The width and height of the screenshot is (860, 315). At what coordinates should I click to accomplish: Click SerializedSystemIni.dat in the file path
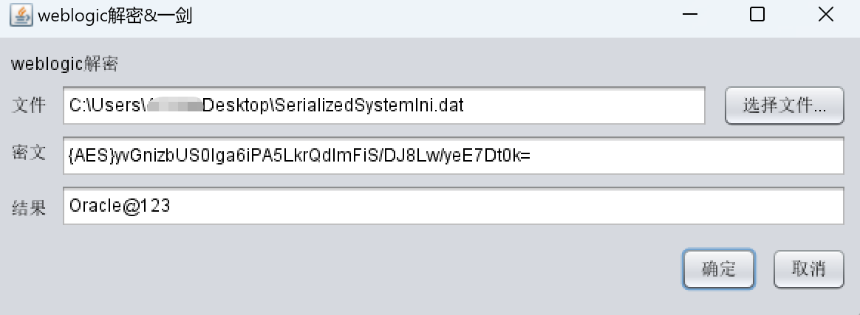point(369,105)
